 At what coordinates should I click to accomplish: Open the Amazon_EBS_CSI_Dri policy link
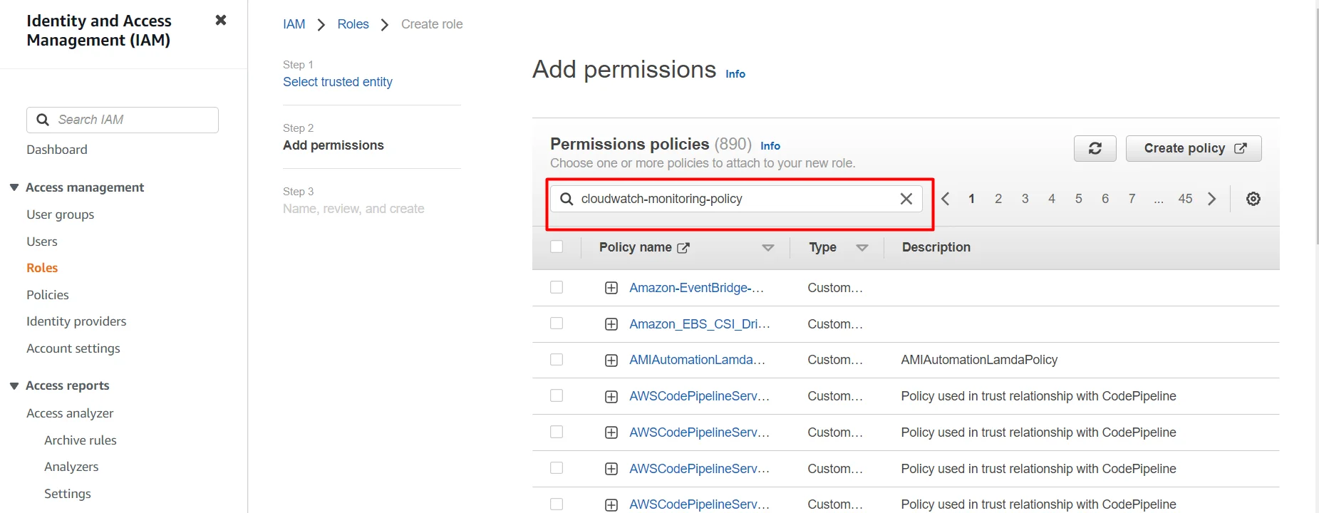tap(699, 324)
